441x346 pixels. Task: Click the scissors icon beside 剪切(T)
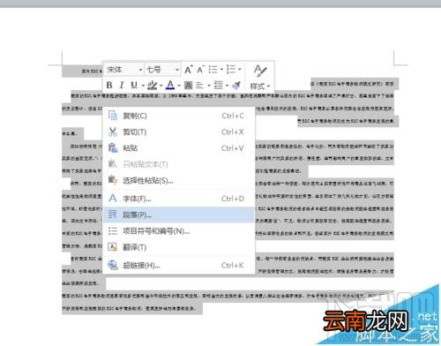(x=113, y=132)
